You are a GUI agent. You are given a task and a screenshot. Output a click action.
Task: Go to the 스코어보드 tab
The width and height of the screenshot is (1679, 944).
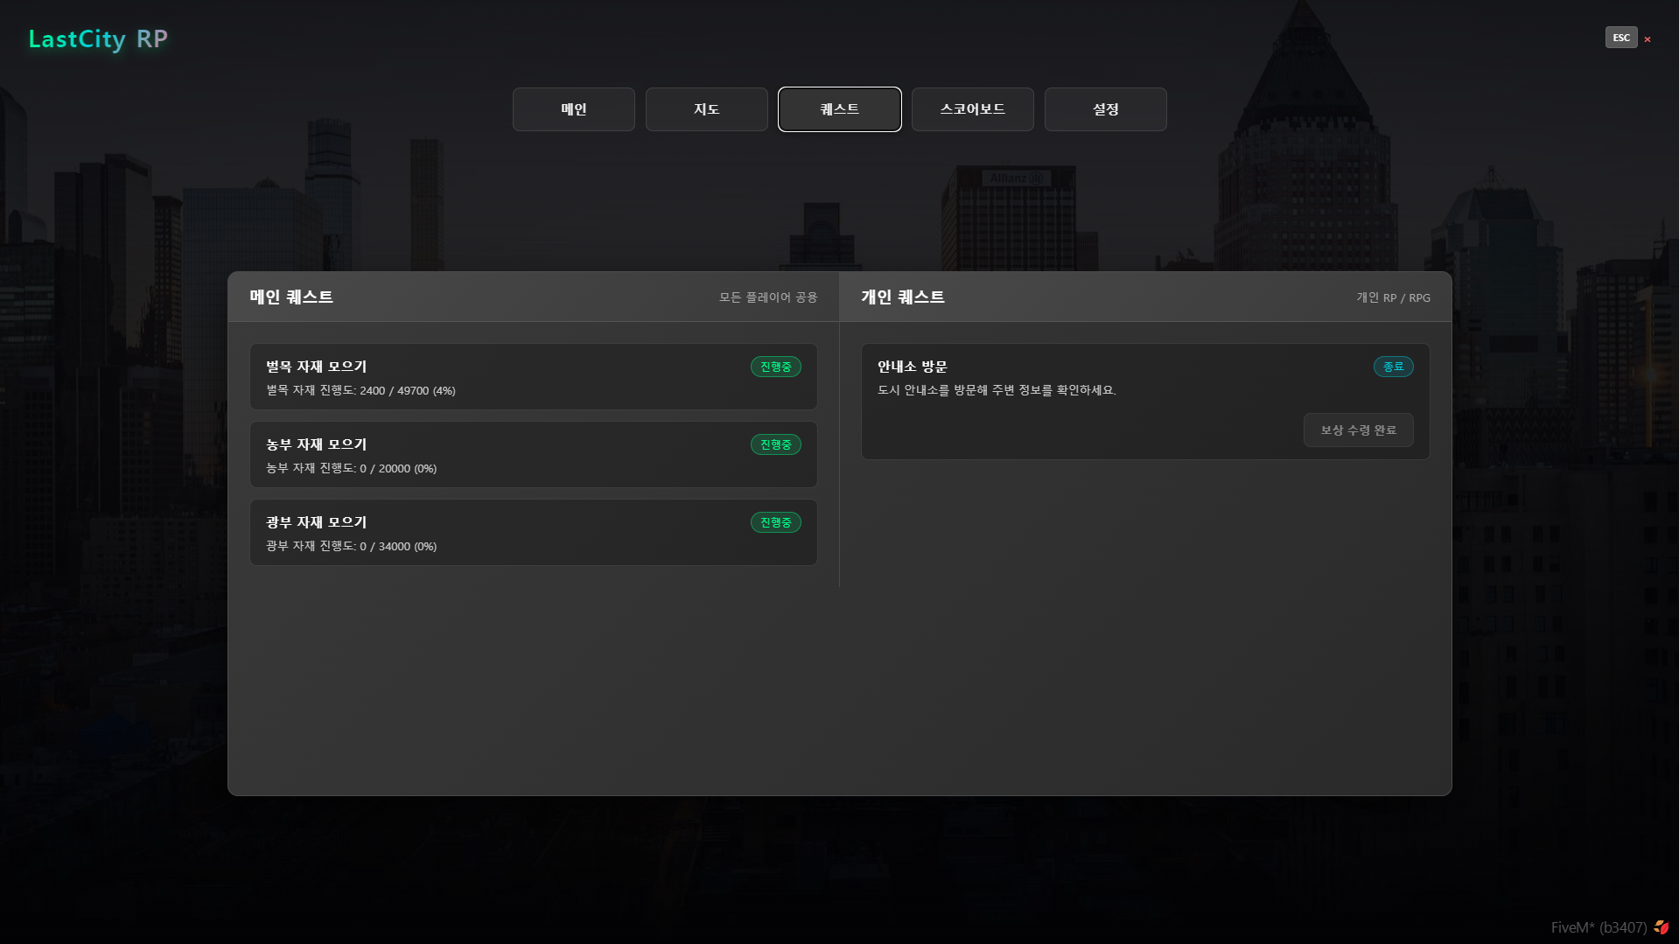(973, 109)
